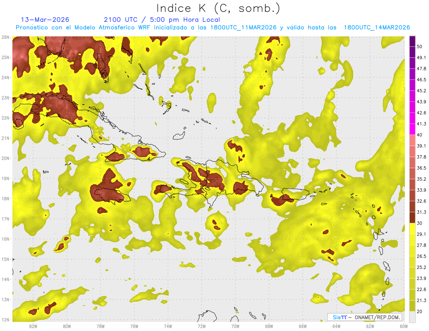Click the '1800UTC_14MAR2026' valid-until time text
Image resolution: width=429 pixels, height=331 pixels.
point(376,27)
